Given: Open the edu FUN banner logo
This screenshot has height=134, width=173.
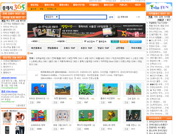Looking at the screenshot, I should (159, 7).
